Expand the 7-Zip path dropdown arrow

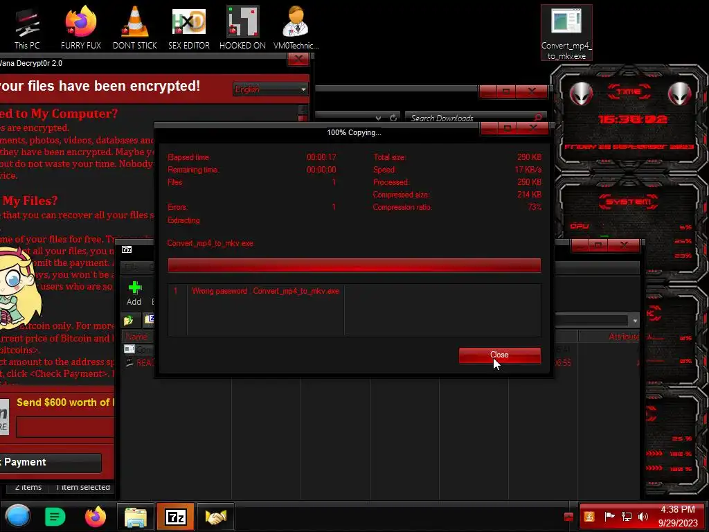635,321
